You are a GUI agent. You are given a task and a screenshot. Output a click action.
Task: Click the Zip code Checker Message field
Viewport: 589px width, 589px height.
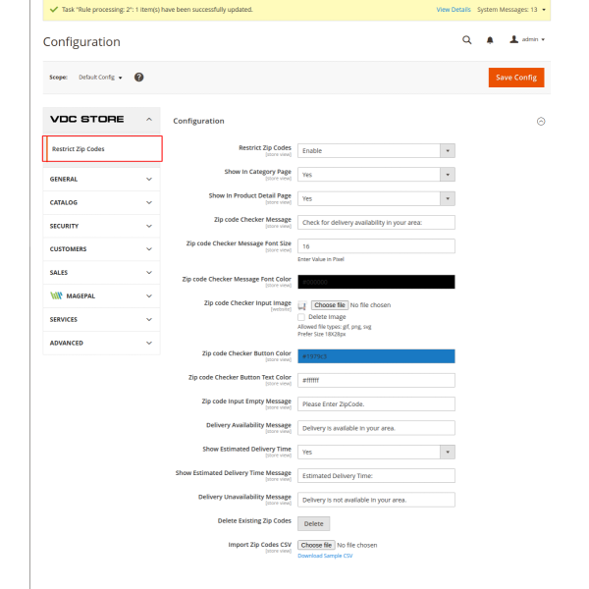click(x=376, y=222)
